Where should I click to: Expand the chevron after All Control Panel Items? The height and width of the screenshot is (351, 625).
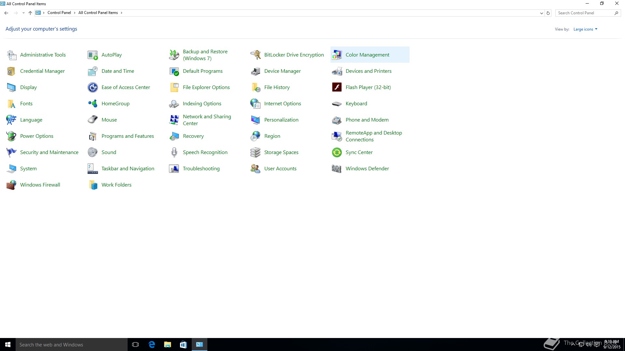[121, 13]
